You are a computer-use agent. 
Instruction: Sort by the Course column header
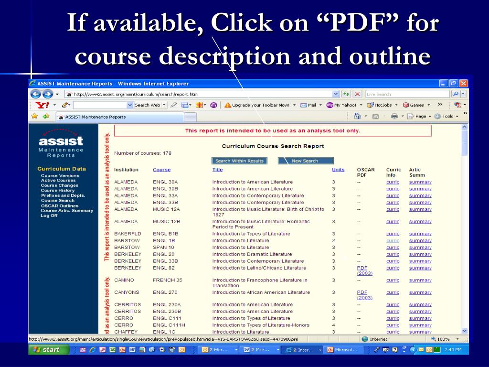point(161,170)
